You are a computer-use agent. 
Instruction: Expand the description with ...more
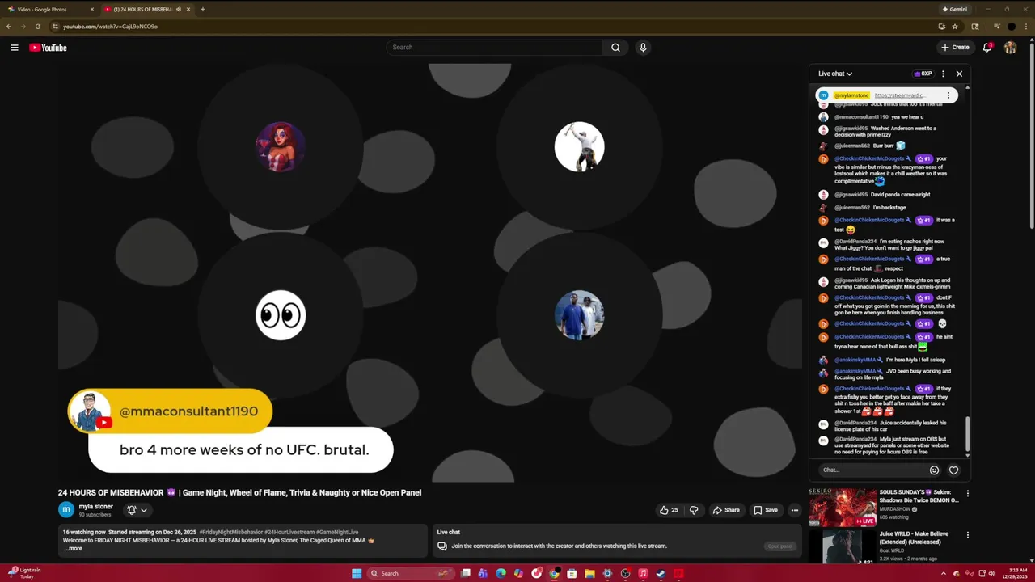(73, 548)
